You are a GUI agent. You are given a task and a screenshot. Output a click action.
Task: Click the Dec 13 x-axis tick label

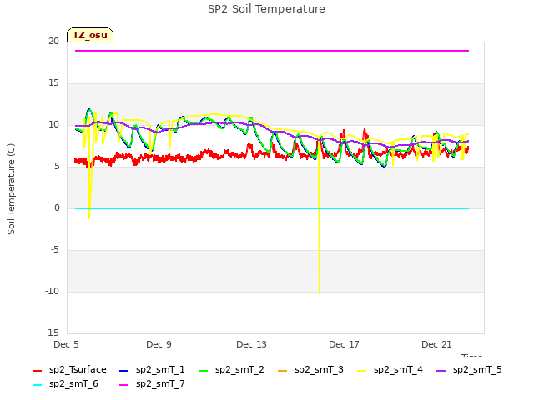[251, 344]
